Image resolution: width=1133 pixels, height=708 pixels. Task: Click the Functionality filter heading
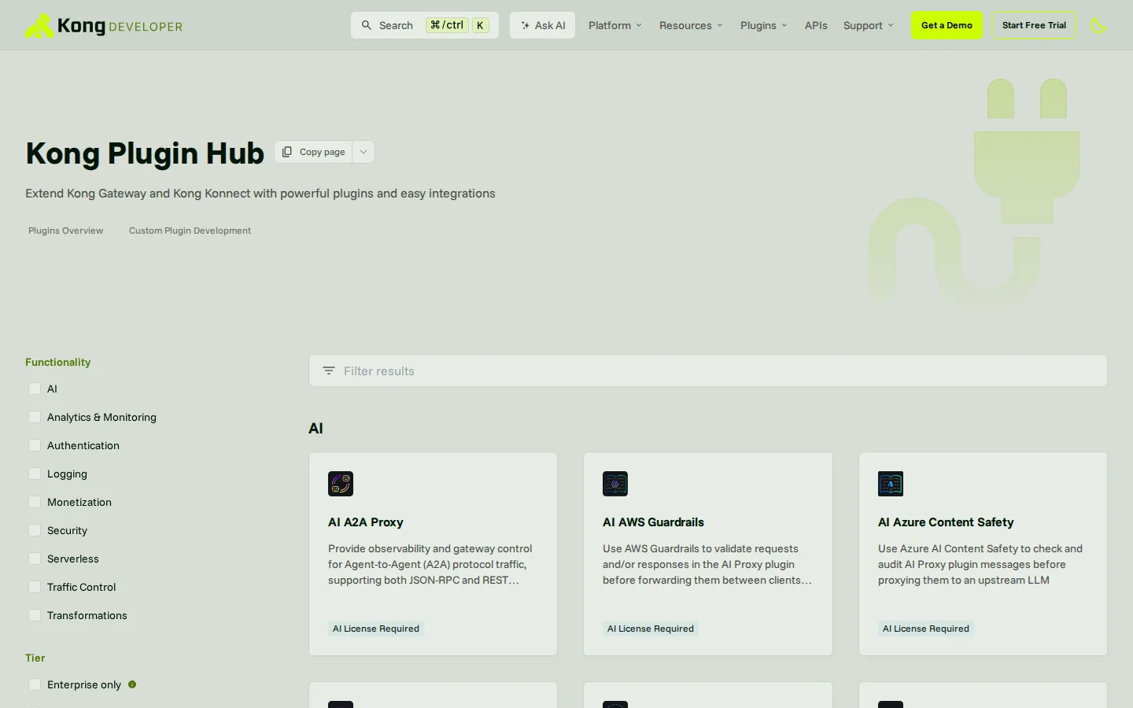[x=58, y=362]
